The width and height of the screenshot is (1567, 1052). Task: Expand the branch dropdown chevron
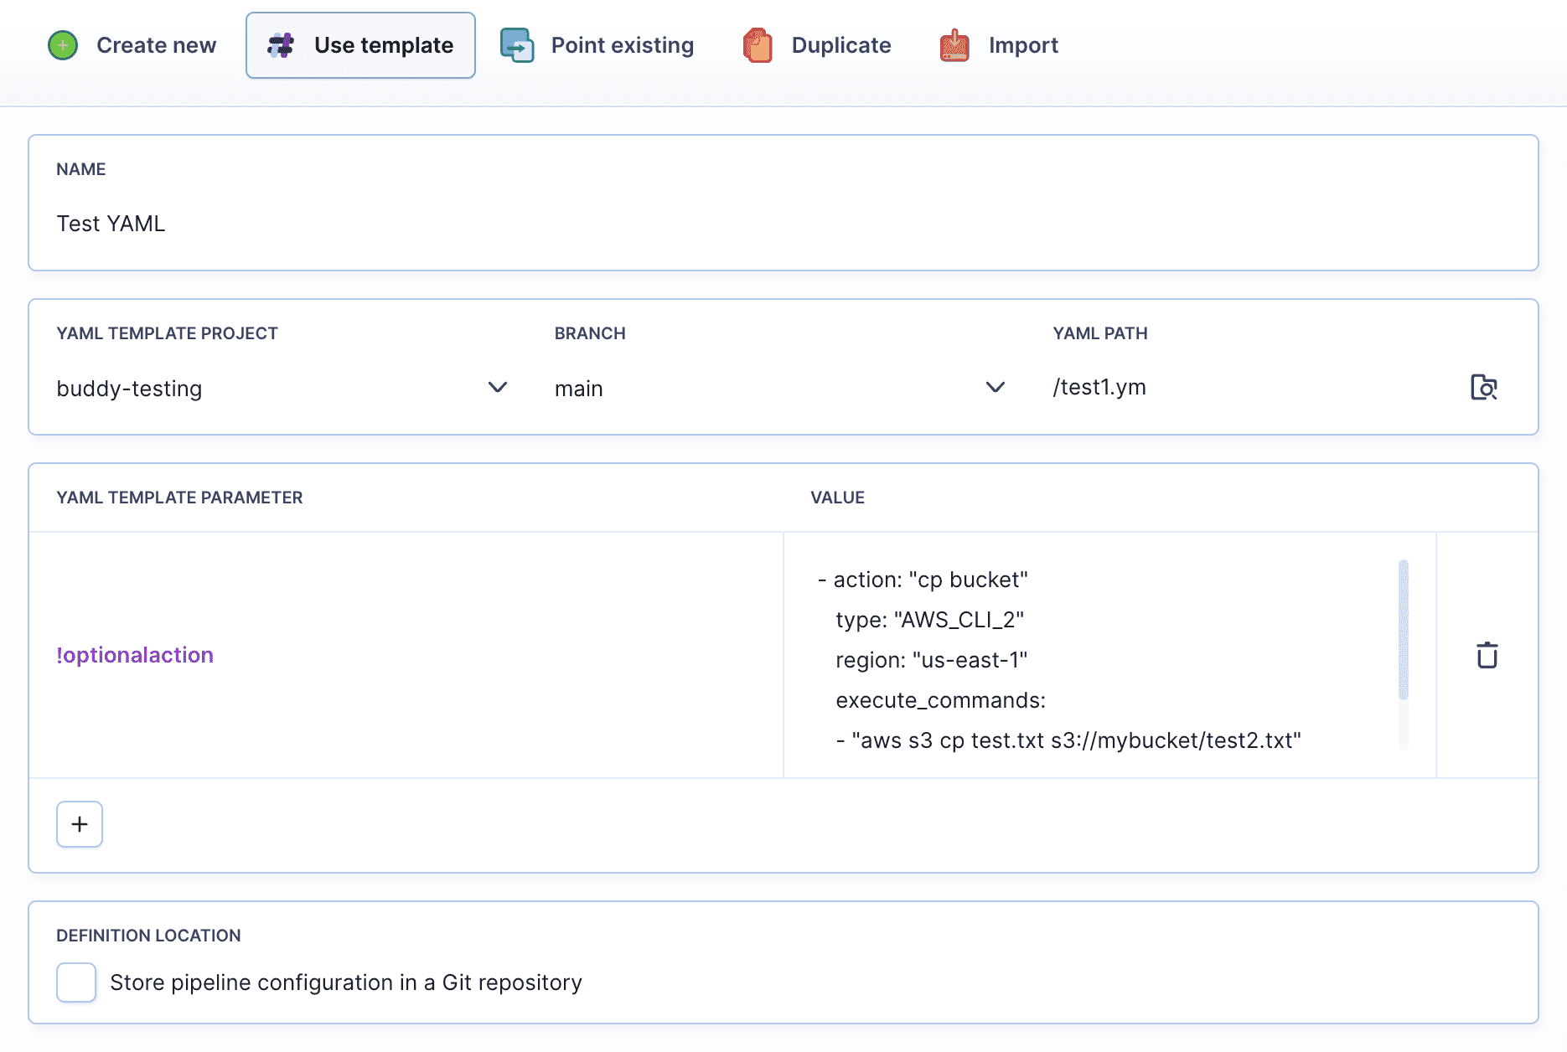[x=996, y=387]
